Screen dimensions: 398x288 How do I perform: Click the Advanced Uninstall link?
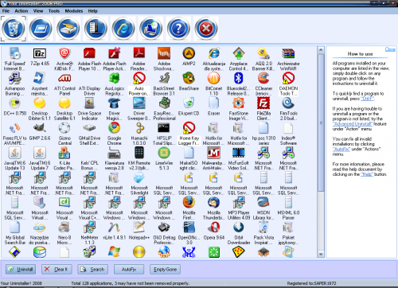point(353,124)
